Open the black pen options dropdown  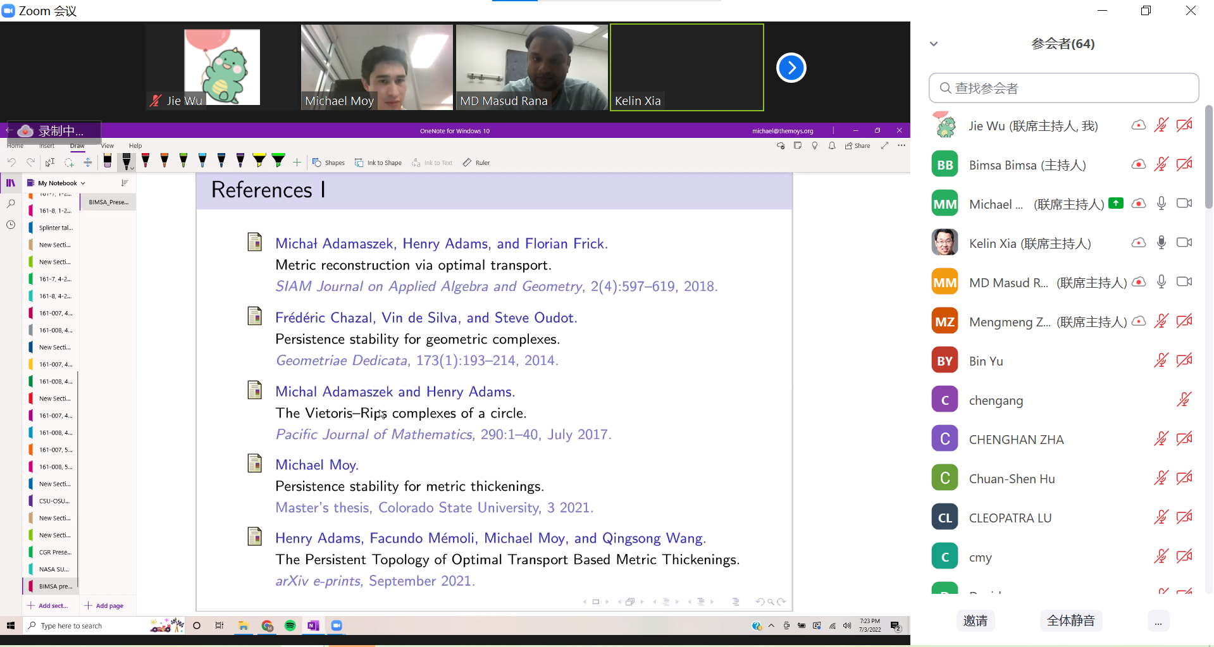coord(131,168)
